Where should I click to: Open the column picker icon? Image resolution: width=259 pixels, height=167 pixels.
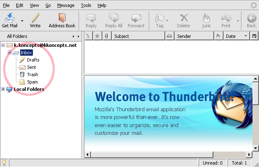255,36
